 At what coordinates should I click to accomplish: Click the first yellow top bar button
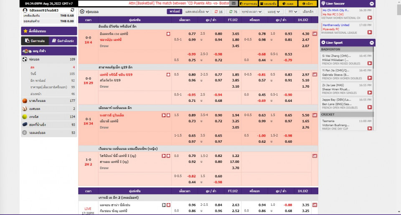[249, 4]
